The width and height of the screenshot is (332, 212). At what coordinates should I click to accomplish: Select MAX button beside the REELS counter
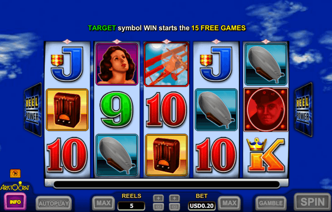point(103,203)
